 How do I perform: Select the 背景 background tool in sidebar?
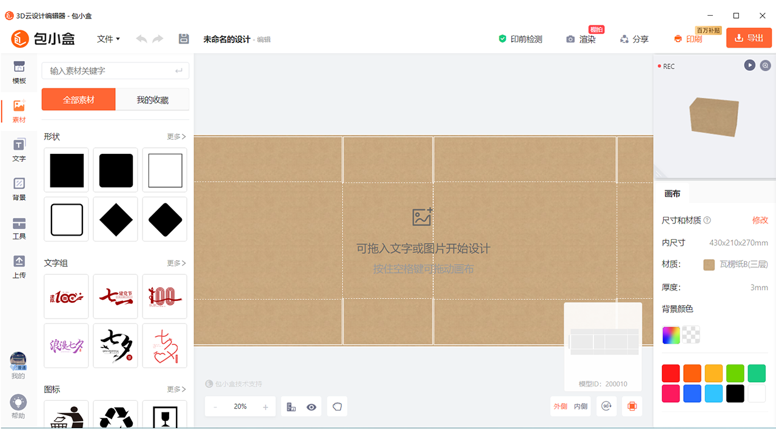[x=19, y=188]
